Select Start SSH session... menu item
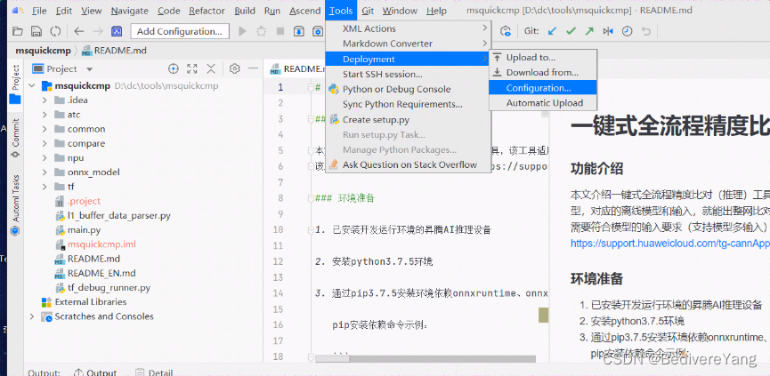770x376 pixels. (x=408, y=75)
